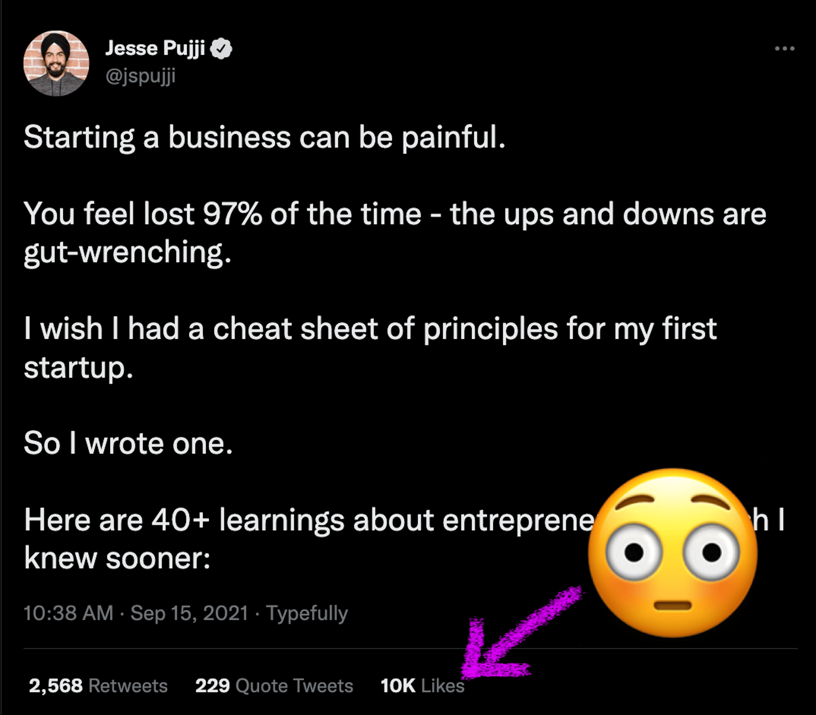Click the word "gut-wrenching."
816x715 pixels.
tap(127, 252)
